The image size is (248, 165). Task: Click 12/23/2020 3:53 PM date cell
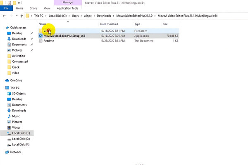[112, 41]
